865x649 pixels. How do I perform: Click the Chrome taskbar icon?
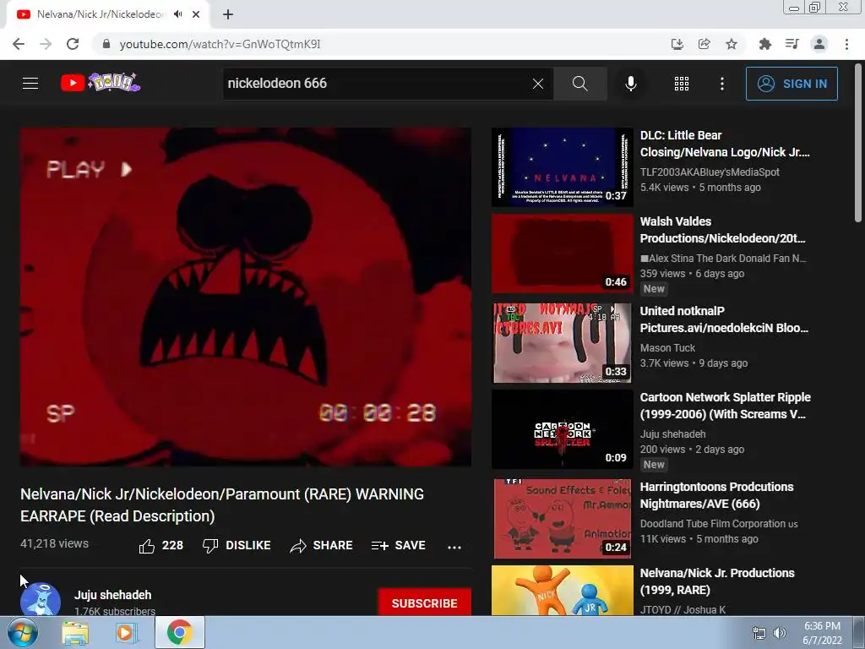pos(179,633)
